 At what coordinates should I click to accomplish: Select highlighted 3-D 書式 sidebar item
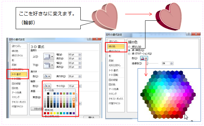tap(19, 74)
